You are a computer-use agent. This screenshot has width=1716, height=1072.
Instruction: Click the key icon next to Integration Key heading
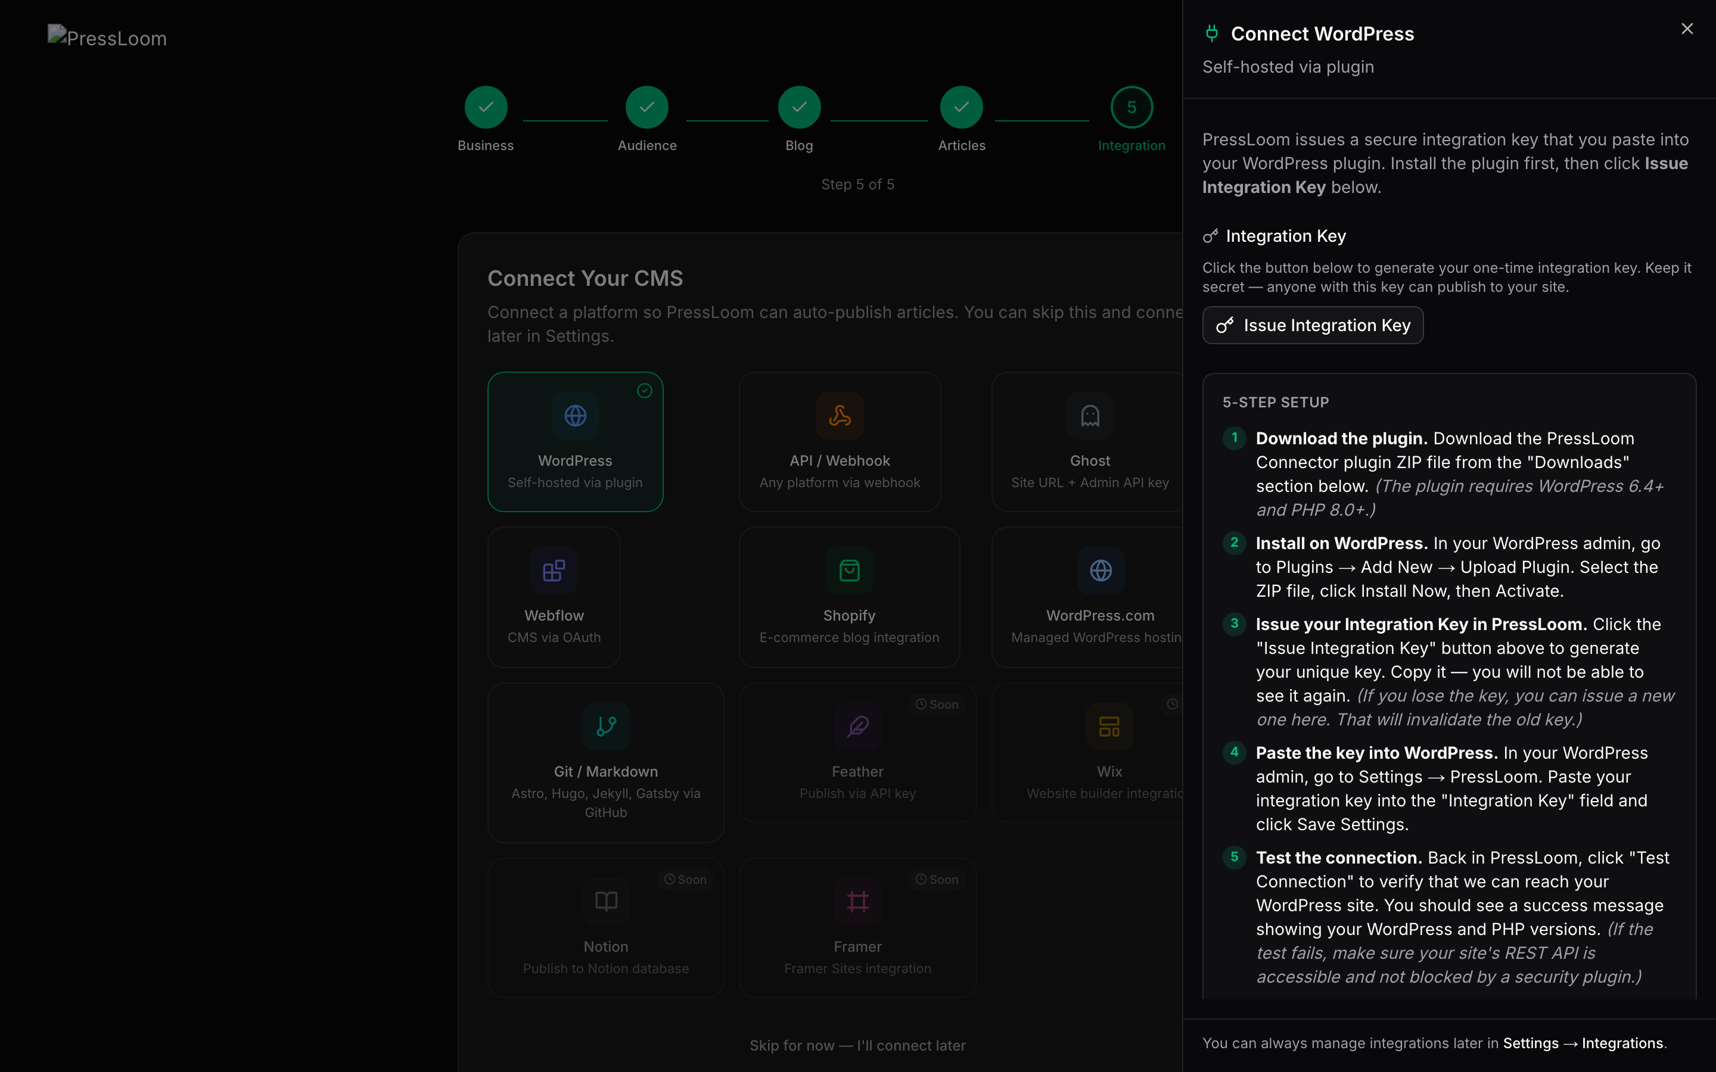coord(1210,236)
